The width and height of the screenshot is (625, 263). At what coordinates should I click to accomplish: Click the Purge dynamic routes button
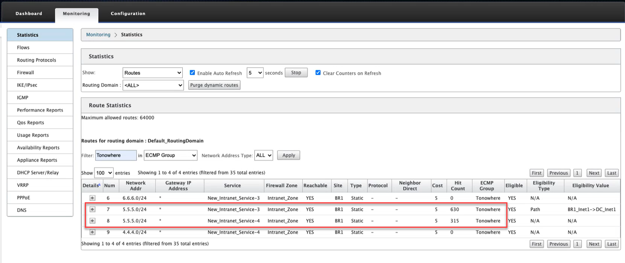pos(214,85)
